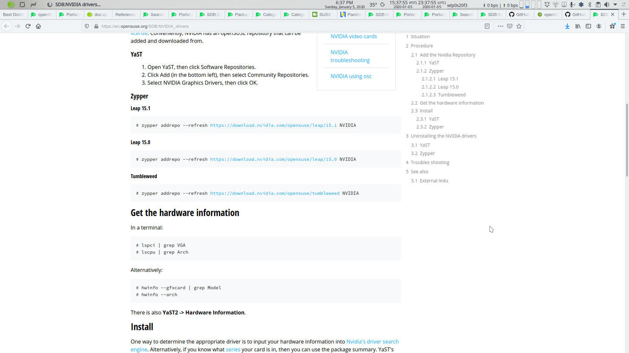
Task: Open the extensions gift icon
Action: [612, 26]
